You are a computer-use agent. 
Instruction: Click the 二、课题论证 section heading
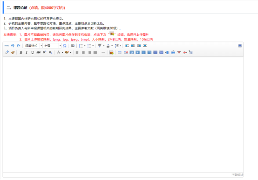tap(17, 8)
